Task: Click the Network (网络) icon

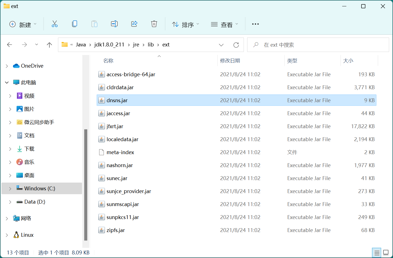Action: click(16, 218)
